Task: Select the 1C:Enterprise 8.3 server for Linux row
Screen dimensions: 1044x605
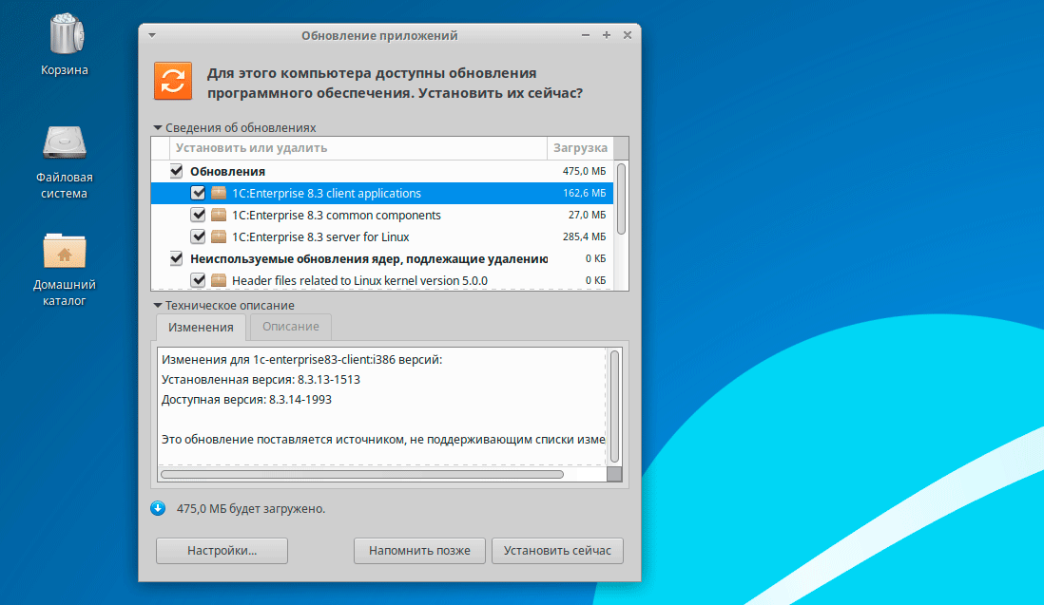Action: [x=382, y=236]
